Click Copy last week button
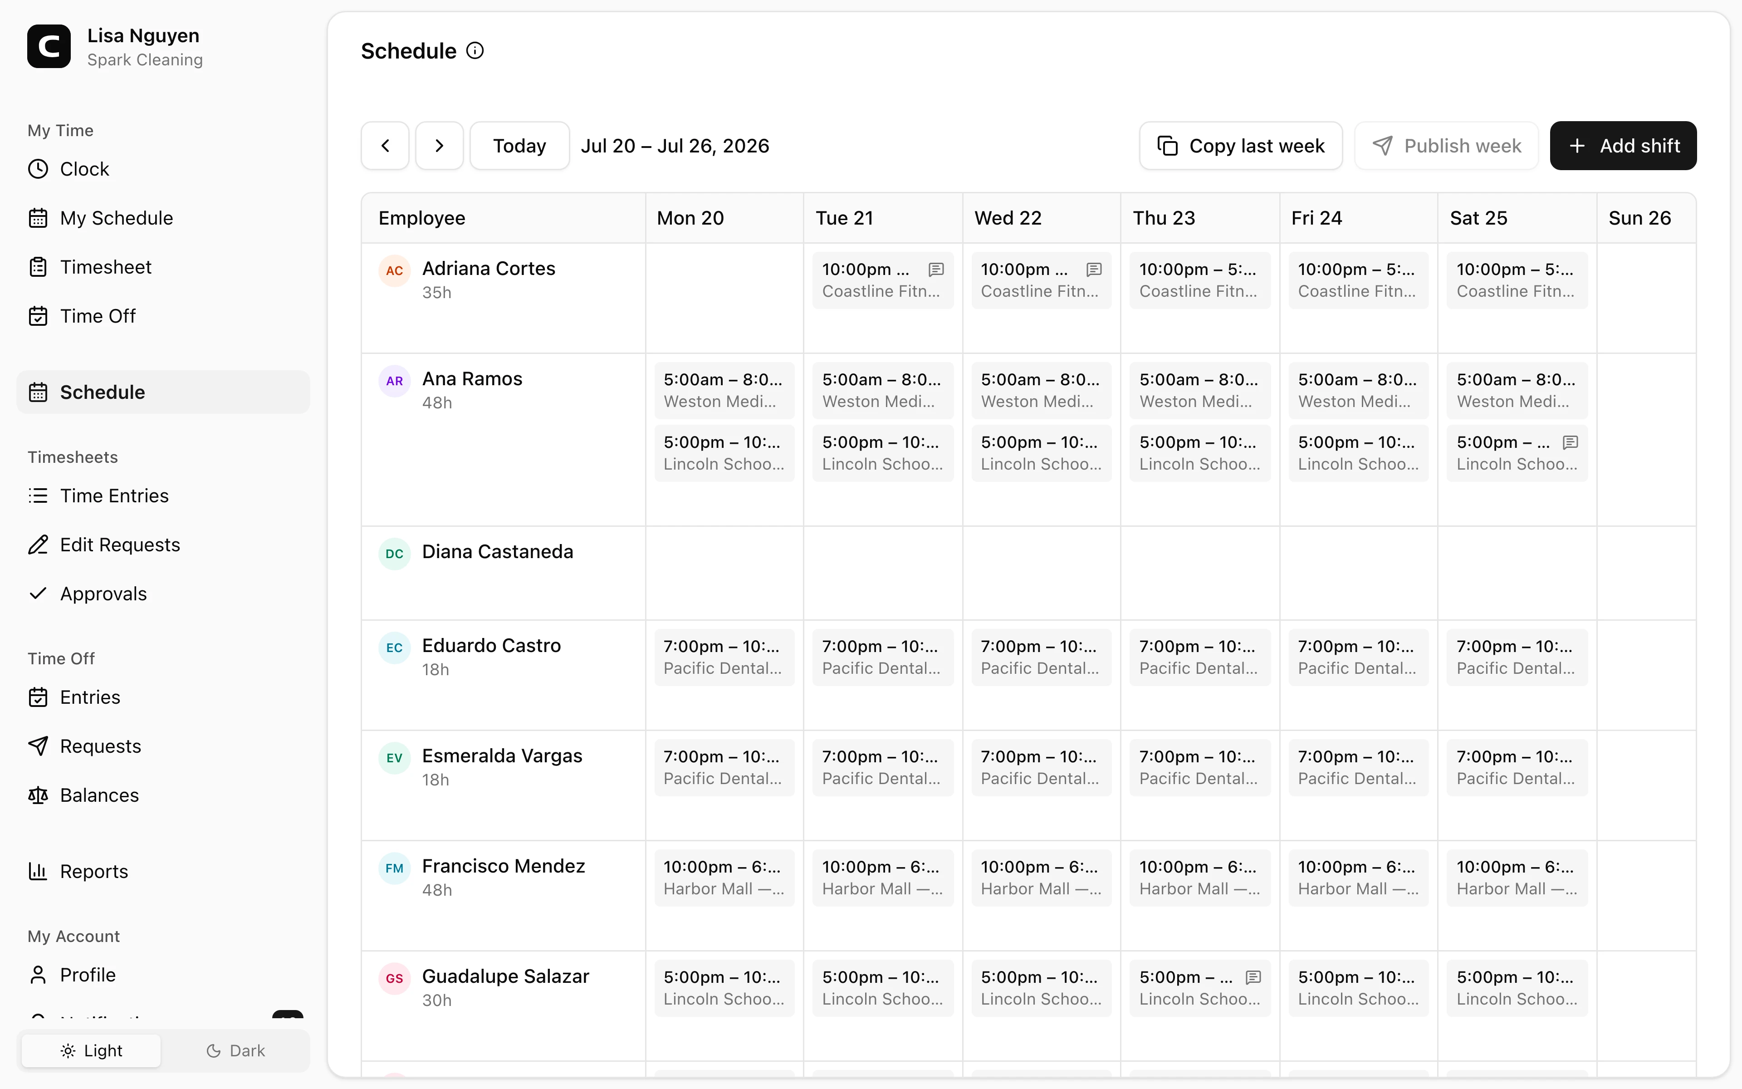 [x=1241, y=146]
